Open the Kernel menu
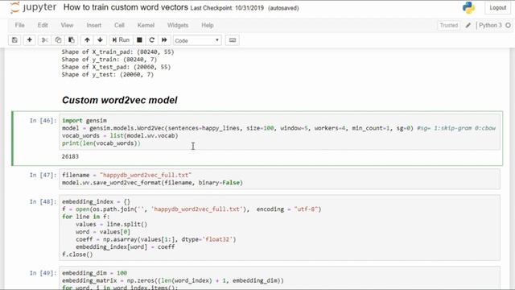 point(146,25)
